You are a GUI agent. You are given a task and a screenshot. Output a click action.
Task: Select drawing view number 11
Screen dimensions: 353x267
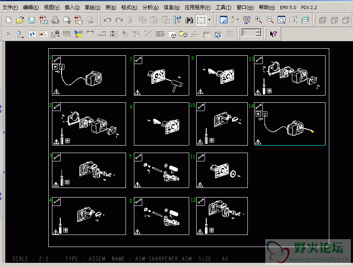tap(222, 170)
